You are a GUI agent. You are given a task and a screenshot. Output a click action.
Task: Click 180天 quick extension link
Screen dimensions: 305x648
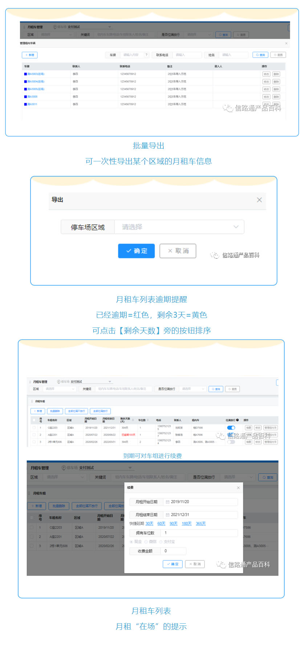coord(187,524)
